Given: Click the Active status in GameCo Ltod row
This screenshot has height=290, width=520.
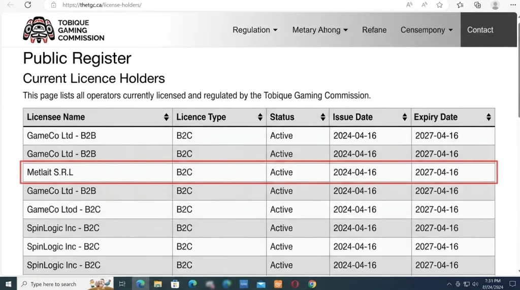Looking at the screenshot, I should (x=281, y=209).
